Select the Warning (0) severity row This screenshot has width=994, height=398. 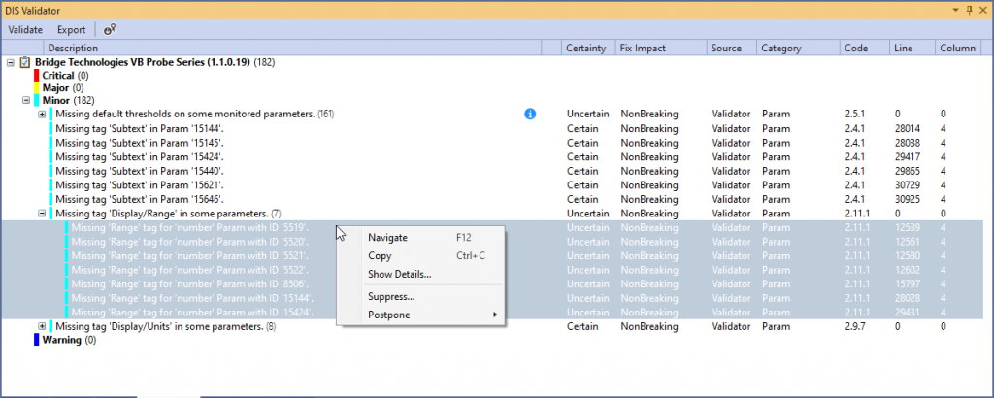pos(64,340)
